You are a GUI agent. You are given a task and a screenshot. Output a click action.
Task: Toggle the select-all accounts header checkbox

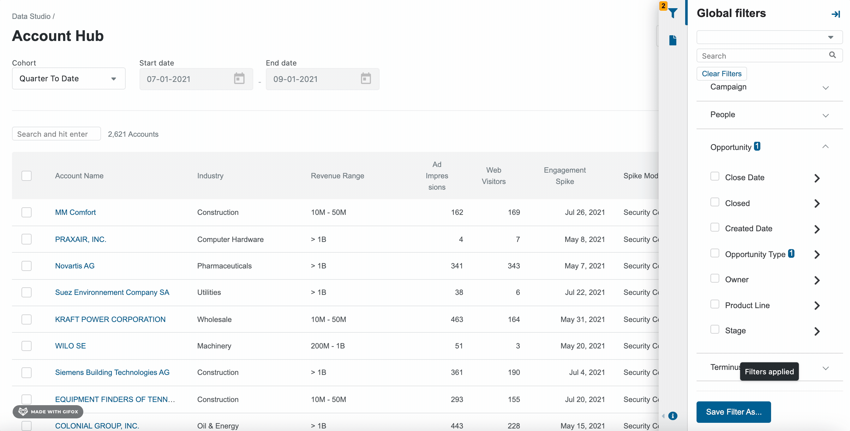point(27,176)
